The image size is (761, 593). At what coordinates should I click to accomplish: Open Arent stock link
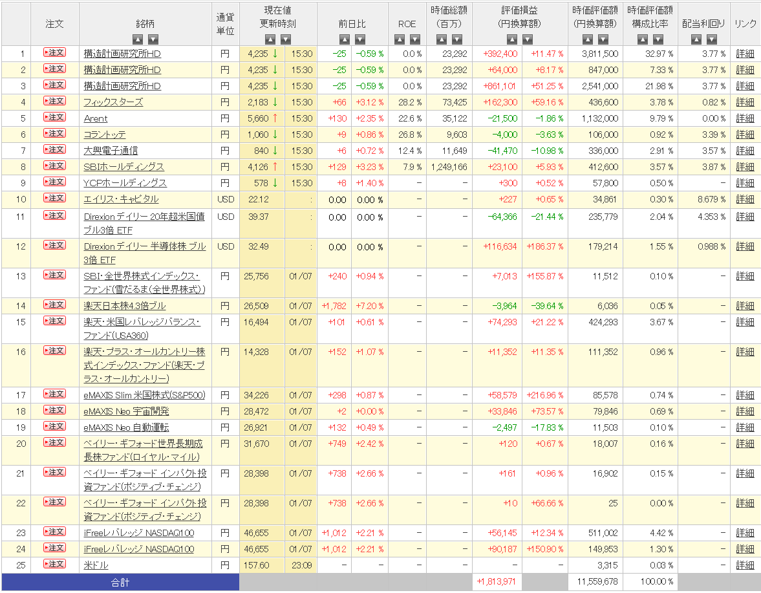tap(96, 118)
